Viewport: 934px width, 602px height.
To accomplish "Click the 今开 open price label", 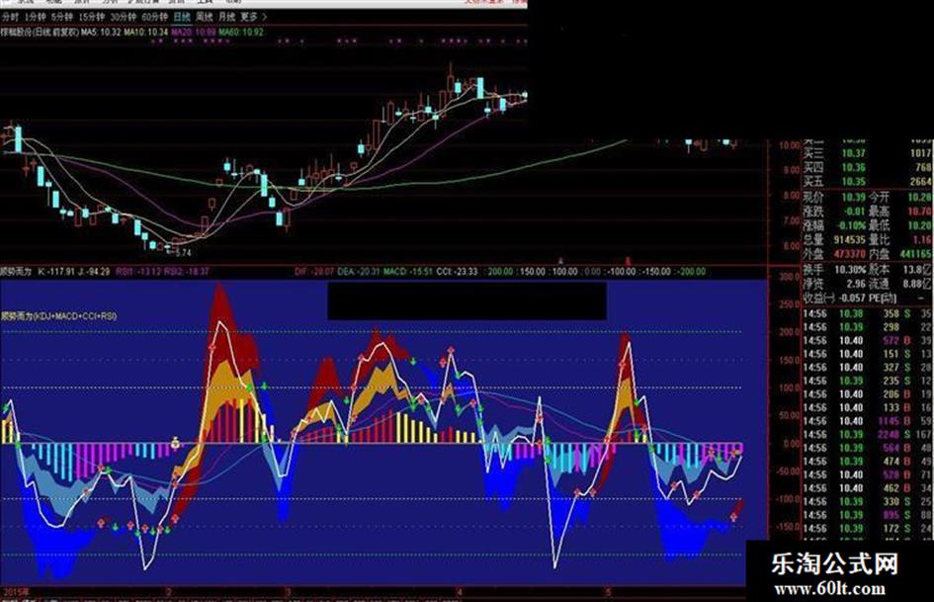I will point(880,197).
